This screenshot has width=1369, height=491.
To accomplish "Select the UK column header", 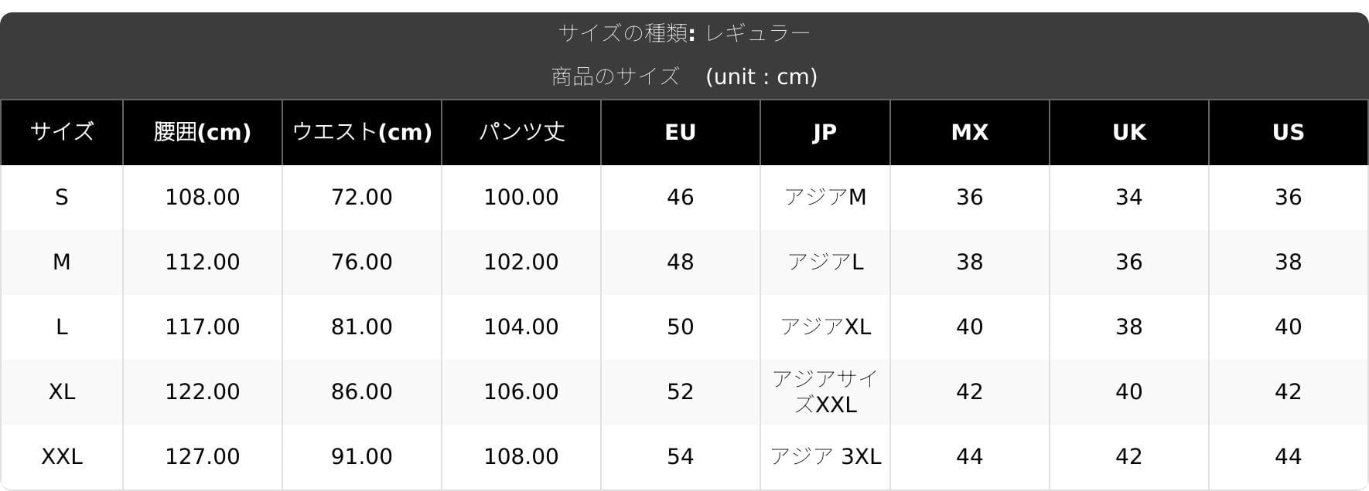I will coord(1129,132).
